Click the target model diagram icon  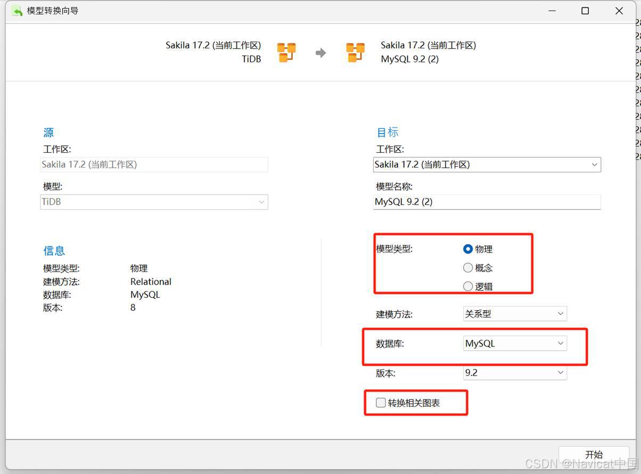pos(356,53)
